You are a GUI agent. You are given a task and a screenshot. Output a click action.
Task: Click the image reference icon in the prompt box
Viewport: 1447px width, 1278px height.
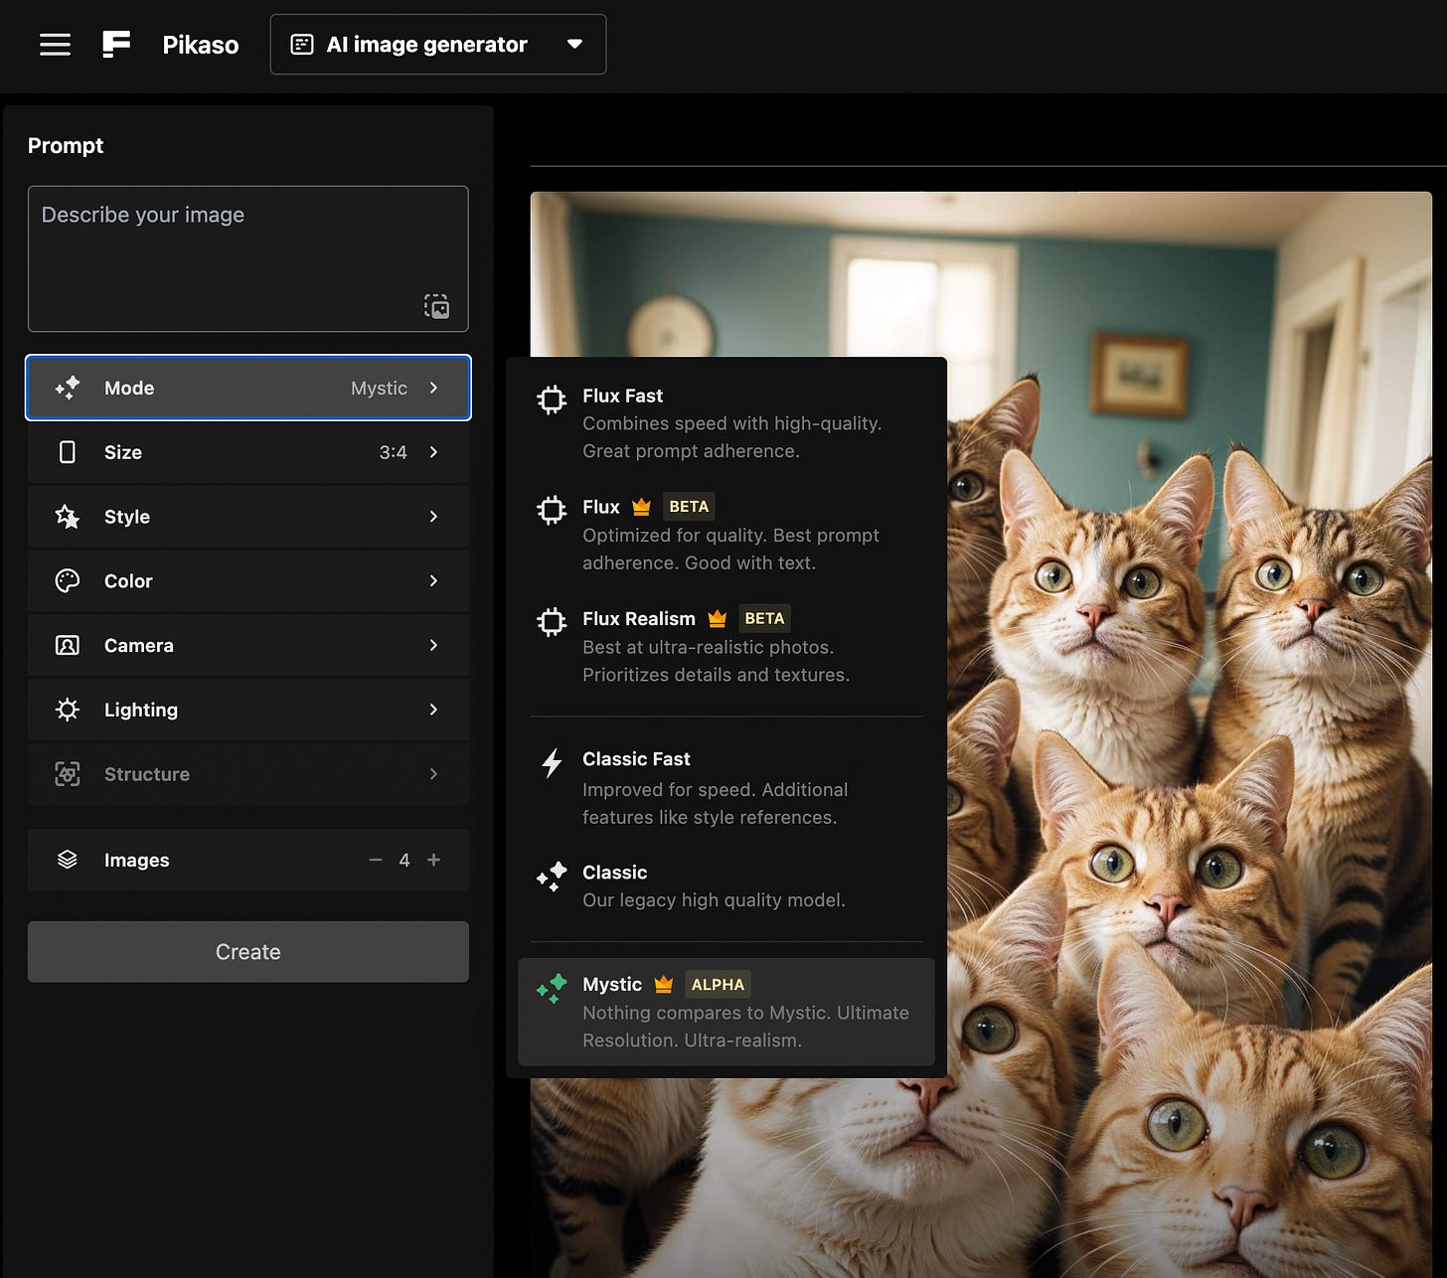[x=436, y=306]
